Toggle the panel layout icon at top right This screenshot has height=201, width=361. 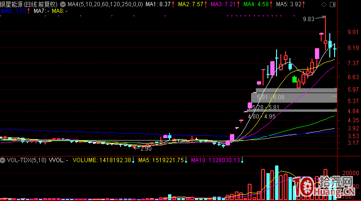[333, 5]
